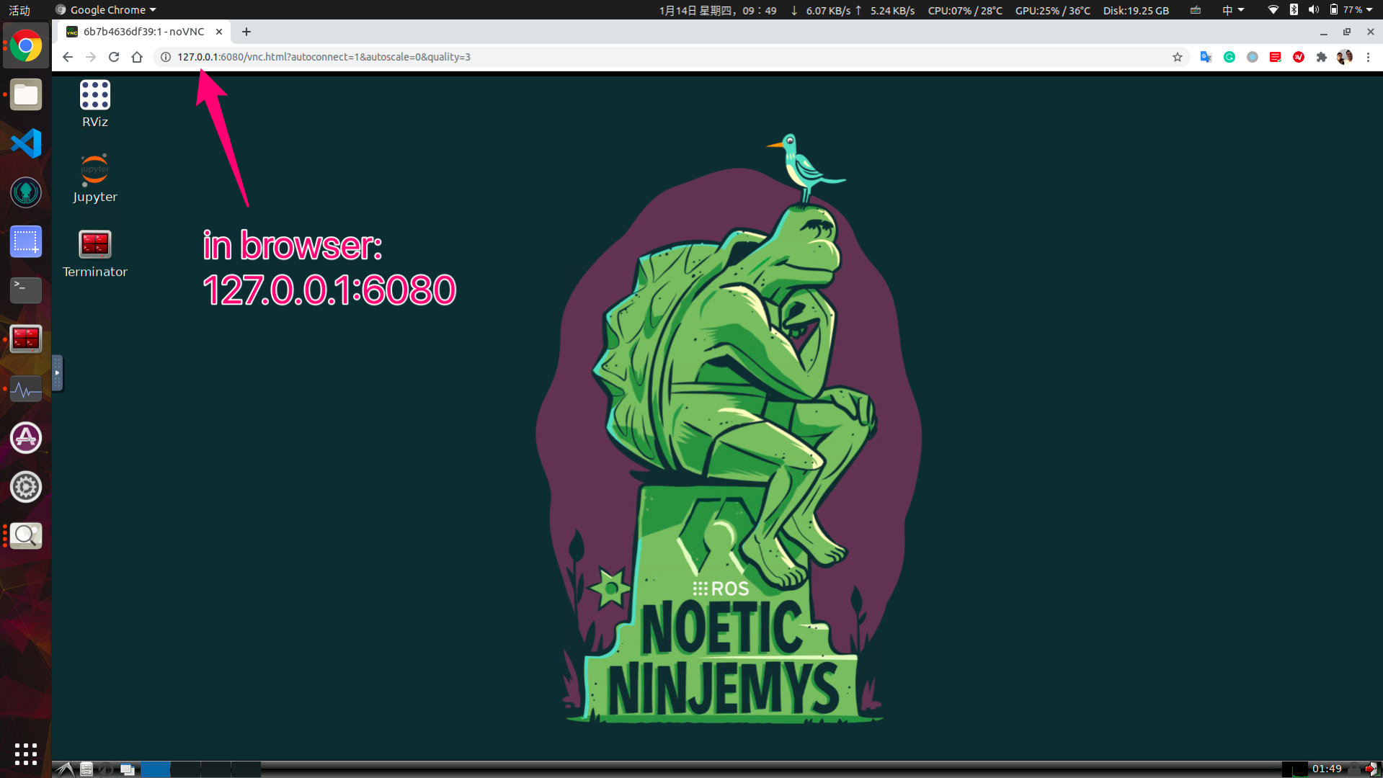Screen dimensions: 1383x778
Task: Launch Visual Studio Code from dock
Action: click(25, 143)
